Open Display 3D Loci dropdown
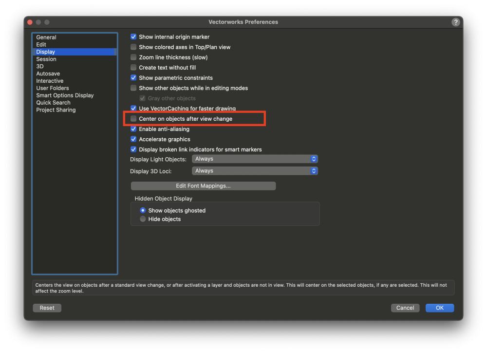 point(255,171)
